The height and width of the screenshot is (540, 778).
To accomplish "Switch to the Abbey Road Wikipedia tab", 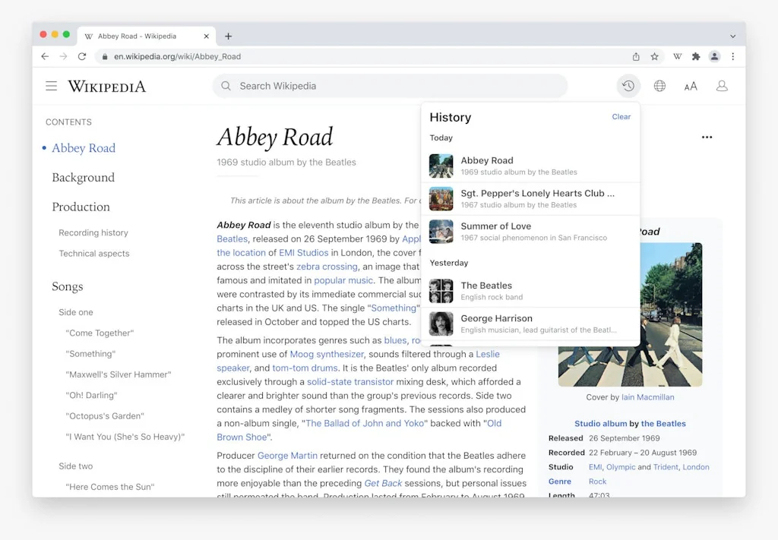I will pyautogui.click(x=141, y=36).
